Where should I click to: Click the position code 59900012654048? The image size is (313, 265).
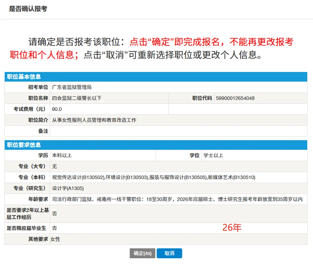point(234,98)
